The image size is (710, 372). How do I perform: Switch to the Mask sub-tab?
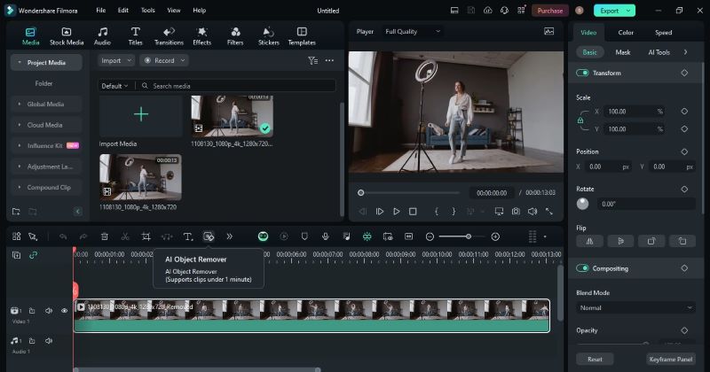[623, 52]
